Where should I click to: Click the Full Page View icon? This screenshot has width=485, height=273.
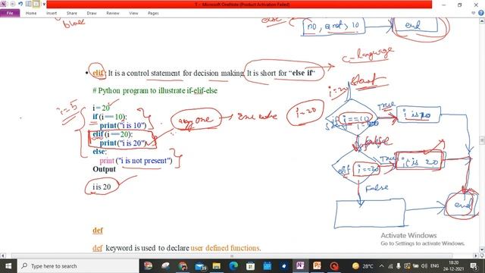(x=36, y=4)
